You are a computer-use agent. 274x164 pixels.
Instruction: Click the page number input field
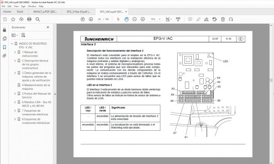point(99,19)
